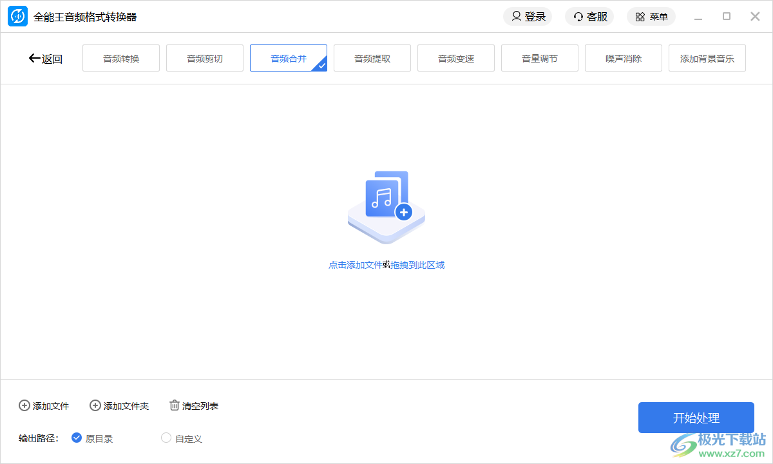Select the 自定义 output path option

click(166, 438)
